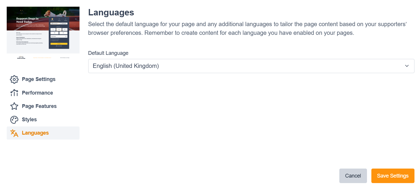Click the Page Features star icon
420x188 pixels.
point(14,106)
